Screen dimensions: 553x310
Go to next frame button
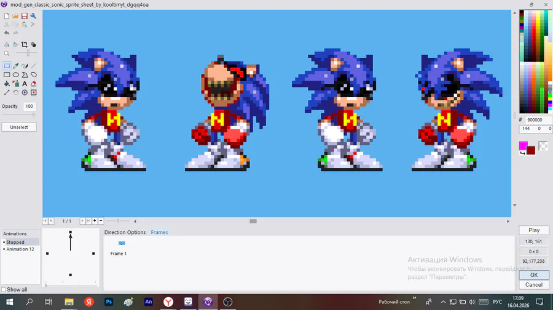(x=82, y=221)
